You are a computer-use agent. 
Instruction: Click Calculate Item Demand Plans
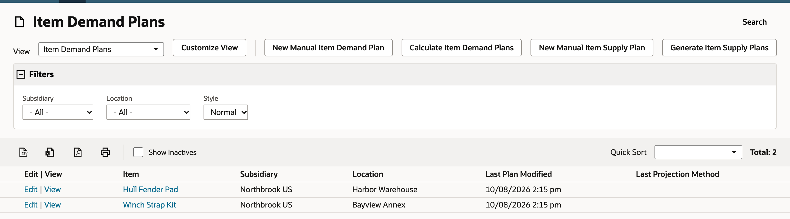tap(462, 48)
